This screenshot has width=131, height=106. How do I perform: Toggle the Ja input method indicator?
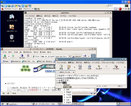[116, 9]
